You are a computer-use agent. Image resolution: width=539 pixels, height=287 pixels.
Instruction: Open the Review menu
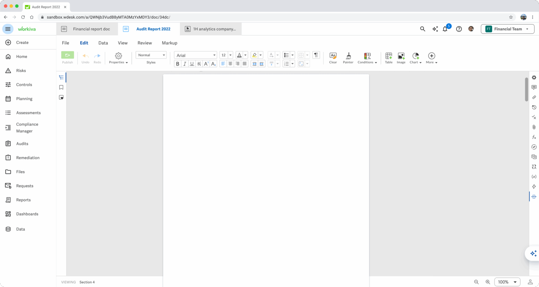click(x=145, y=43)
